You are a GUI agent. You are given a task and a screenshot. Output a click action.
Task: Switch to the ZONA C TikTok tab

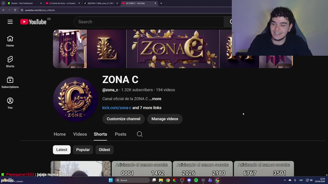click(x=101, y=3)
